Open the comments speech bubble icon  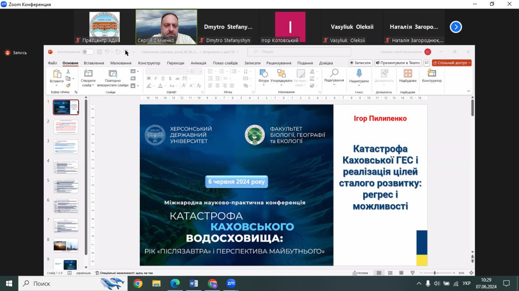pos(427,63)
